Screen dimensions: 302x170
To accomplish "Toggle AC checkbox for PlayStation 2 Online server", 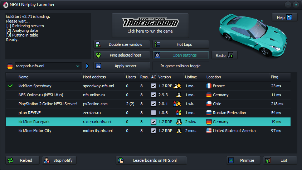I will tap(154, 104).
